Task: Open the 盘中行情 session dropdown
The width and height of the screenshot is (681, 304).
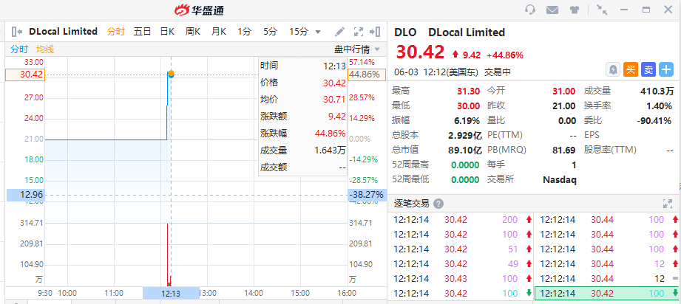Action: tap(357, 49)
